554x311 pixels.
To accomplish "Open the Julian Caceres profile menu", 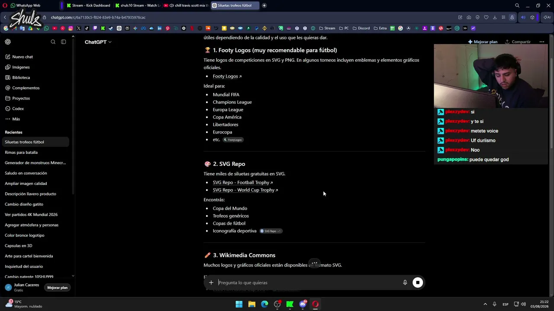I will pos(23,287).
